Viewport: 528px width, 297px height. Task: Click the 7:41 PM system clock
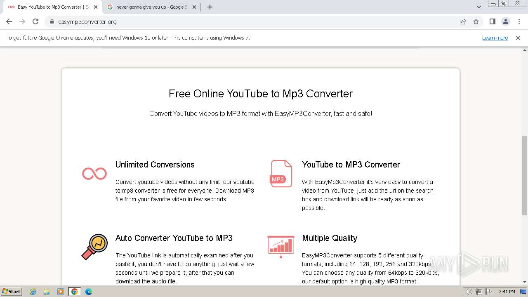pos(507,292)
